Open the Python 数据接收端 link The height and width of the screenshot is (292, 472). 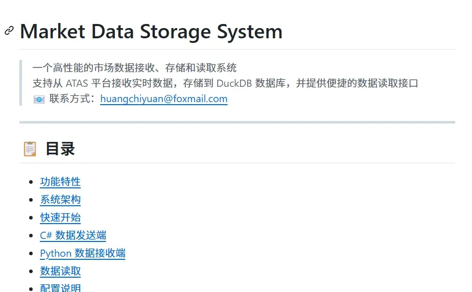tap(82, 253)
